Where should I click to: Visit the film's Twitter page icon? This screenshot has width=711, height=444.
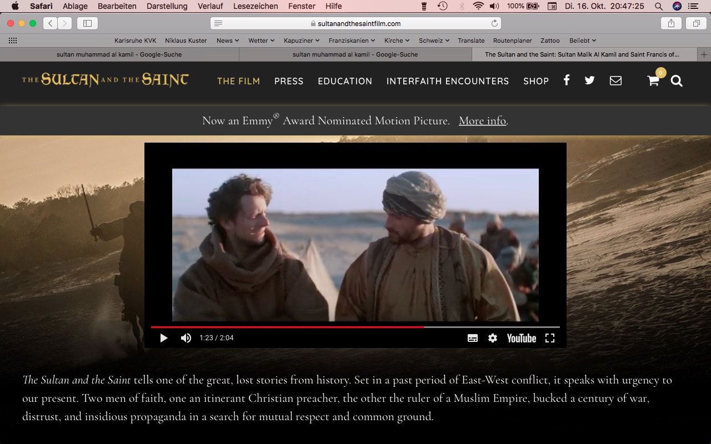click(590, 80)
